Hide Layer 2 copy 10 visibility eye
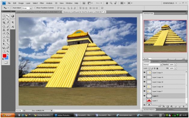 pos(144,86)
